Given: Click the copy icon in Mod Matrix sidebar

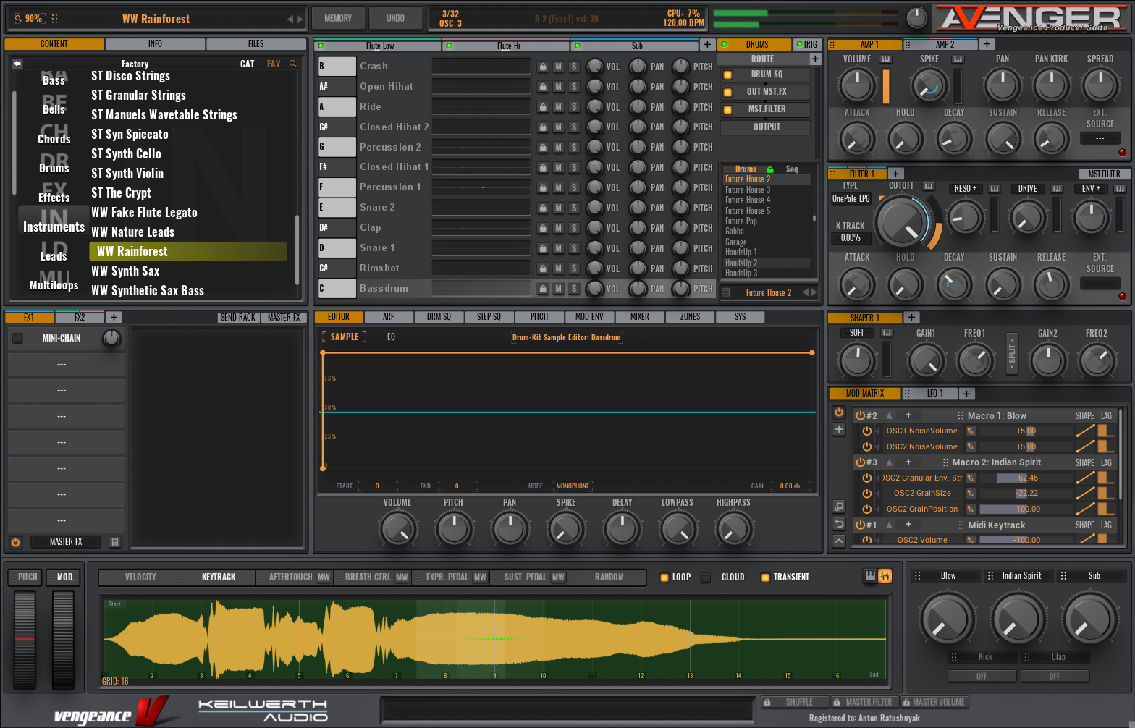Looking at the screenshot, I should click(839, 507).
